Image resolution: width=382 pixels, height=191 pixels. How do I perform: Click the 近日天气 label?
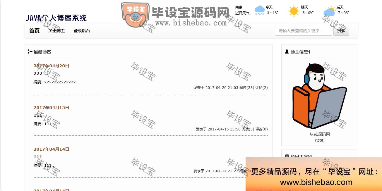pos(242,13)
